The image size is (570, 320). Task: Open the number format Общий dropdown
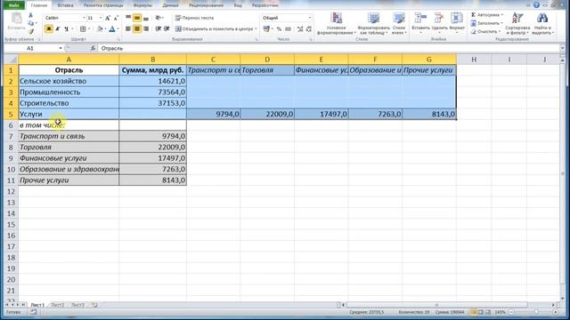[310, 18]
